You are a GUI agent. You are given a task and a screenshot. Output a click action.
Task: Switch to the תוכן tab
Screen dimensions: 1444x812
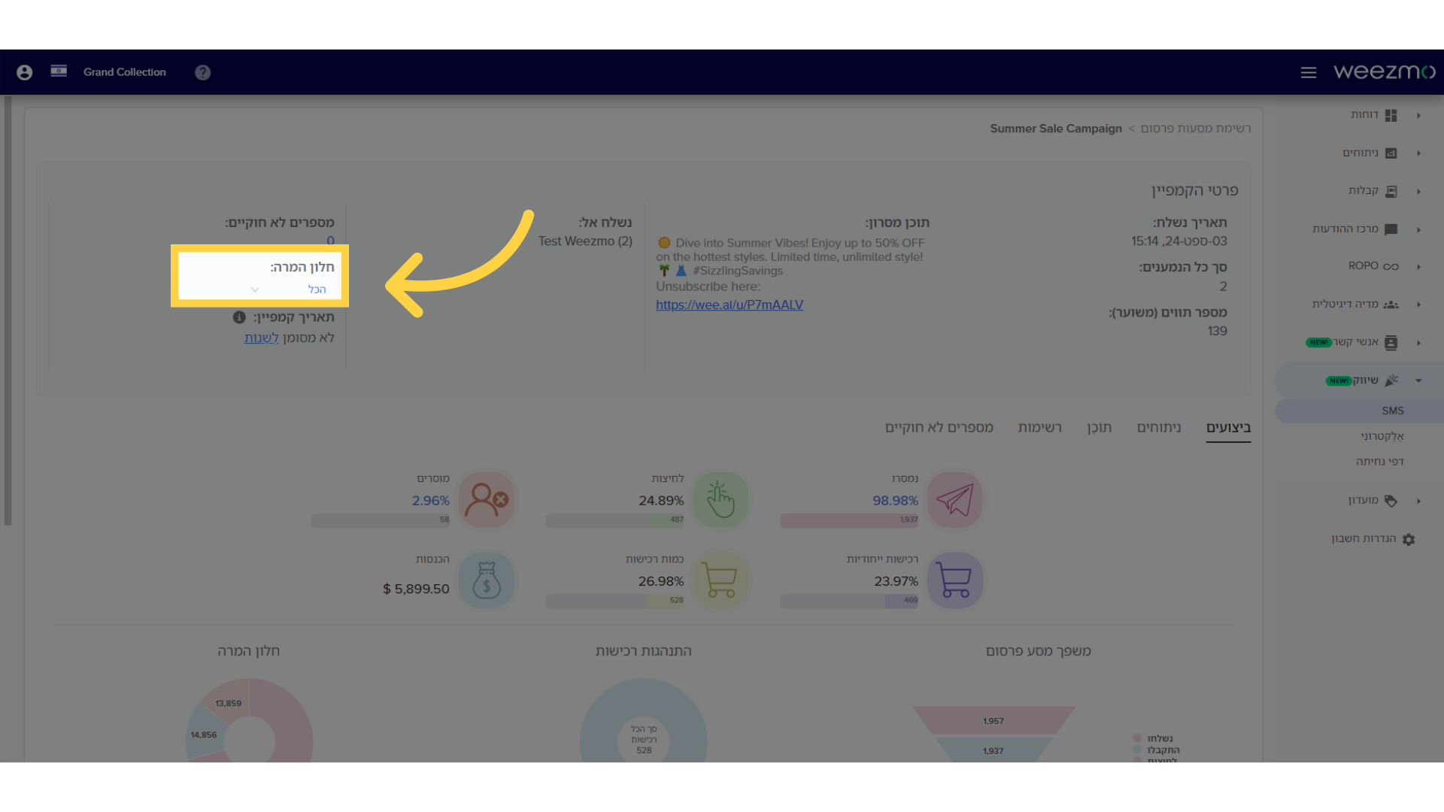pos(1099,428)
